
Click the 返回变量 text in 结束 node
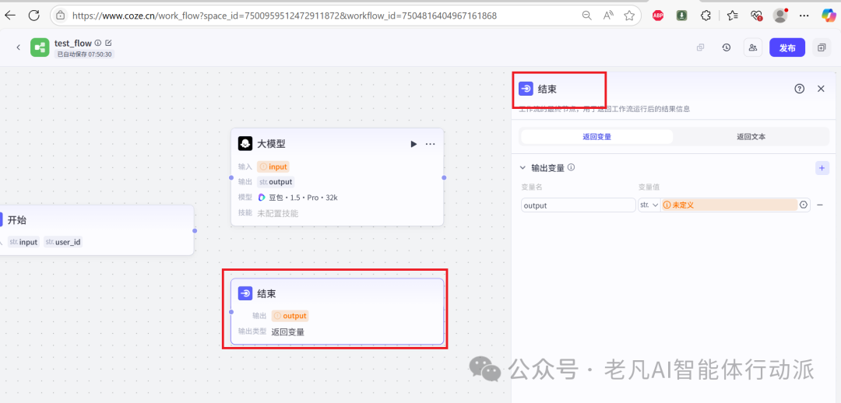(288, 331)
